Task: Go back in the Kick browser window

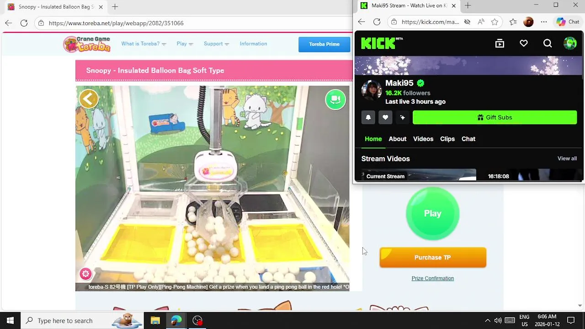Action: pyautogui.click(x=362, y=21)
